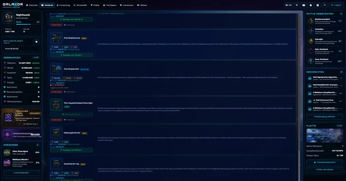
Task: Click the Nighthawk player avatar
Action: point(9,18)
